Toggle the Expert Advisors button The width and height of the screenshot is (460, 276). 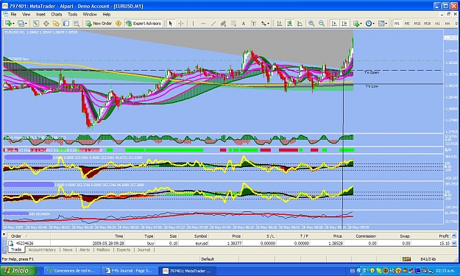(144, 24)
